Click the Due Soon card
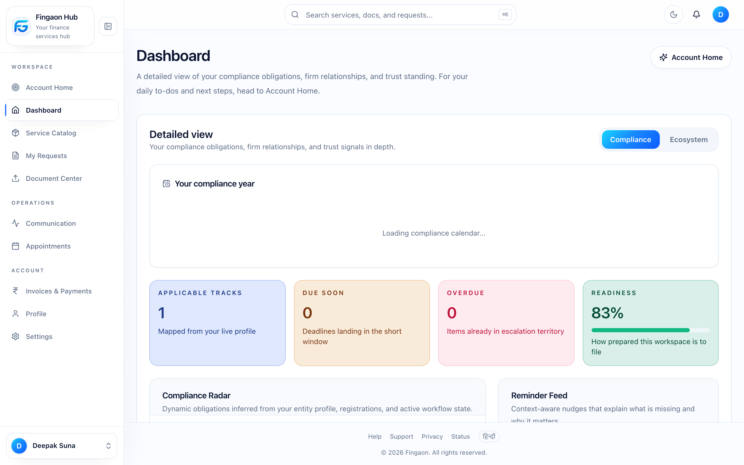 tap(362, 323)
